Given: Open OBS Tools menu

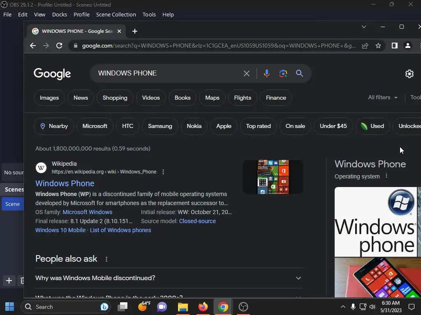Looking at the screenshot, I should tap(149, 14).
